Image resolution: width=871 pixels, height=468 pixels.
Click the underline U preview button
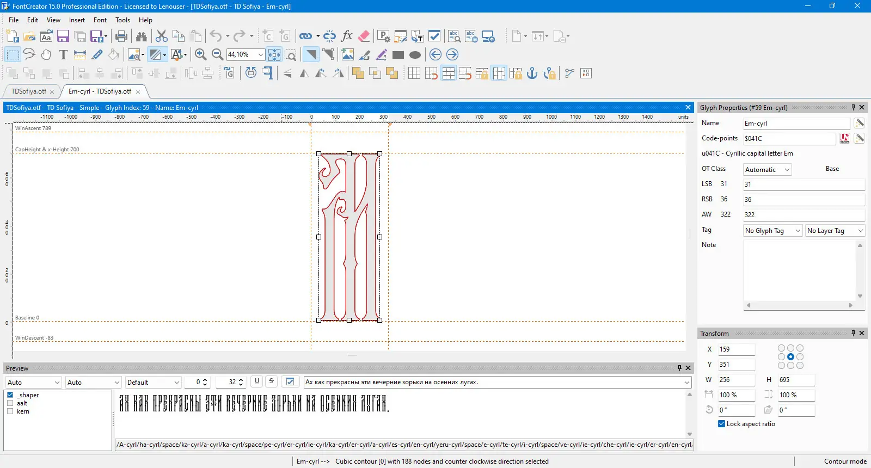tap(257, 381)
